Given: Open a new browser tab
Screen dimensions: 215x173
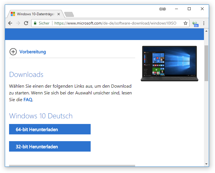Looking at the screenshot, I should tap(69, 14).
